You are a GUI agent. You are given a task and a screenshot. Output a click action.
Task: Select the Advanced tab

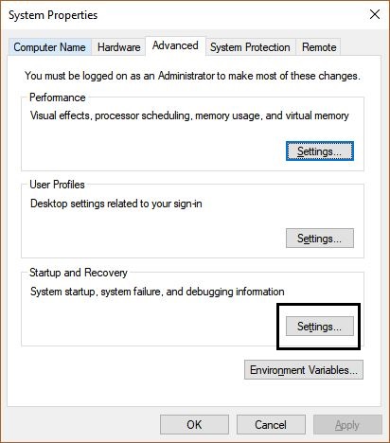(175, 45)
